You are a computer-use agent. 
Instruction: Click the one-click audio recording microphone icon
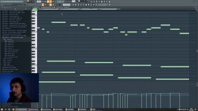[97, 2]
